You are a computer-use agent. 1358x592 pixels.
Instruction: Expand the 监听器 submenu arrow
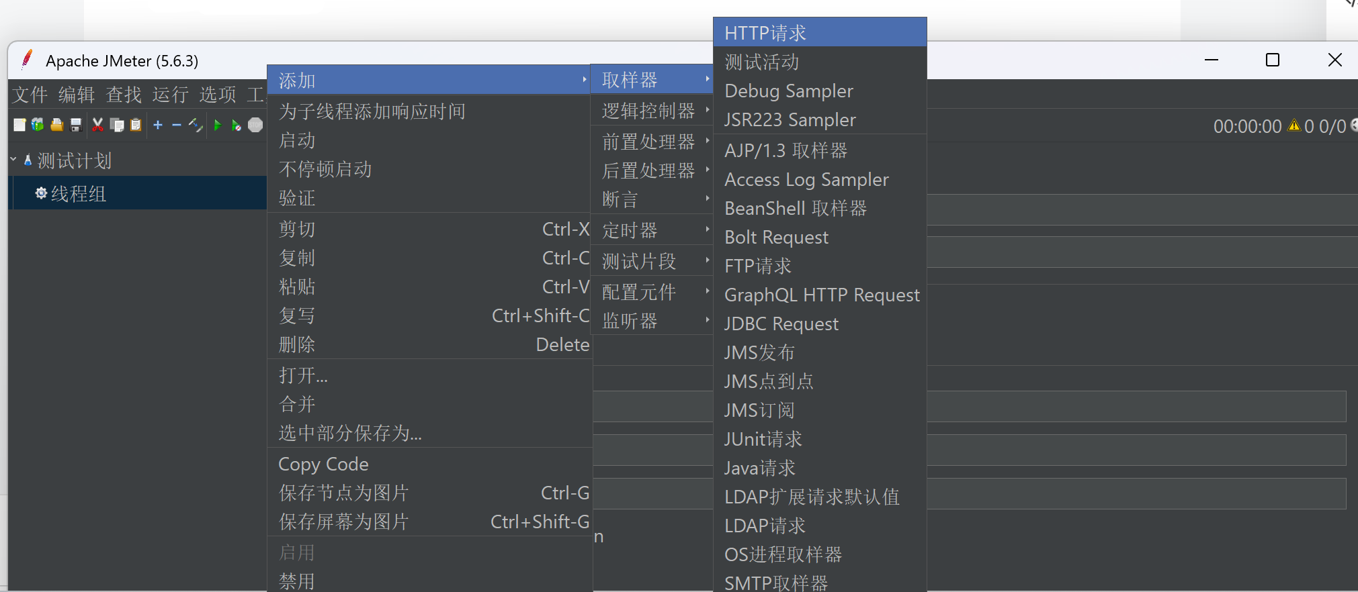[x=708, y=320]
